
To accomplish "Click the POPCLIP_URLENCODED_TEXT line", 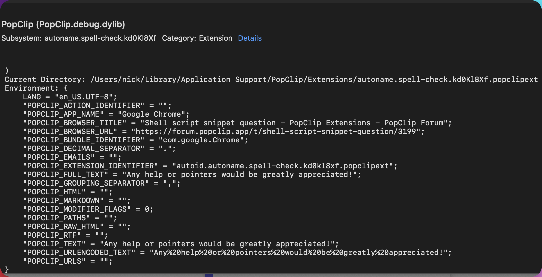I will (237, 252).
